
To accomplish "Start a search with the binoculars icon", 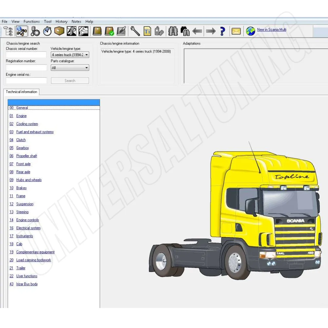I will click(x=173, y=31).
